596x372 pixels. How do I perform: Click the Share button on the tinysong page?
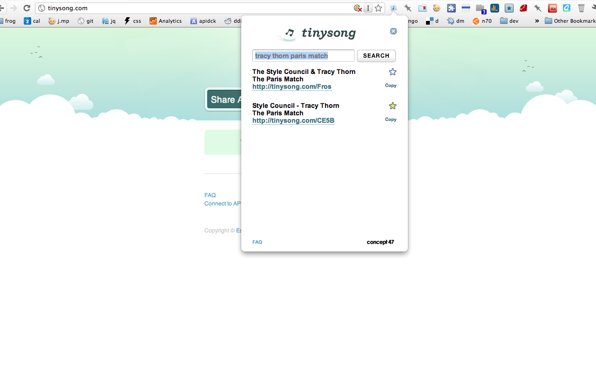[224, 100]
